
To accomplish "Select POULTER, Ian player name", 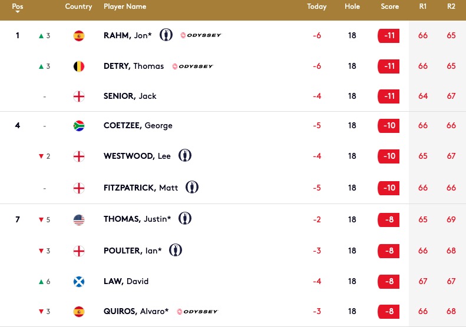I will [x=133, y=251].
